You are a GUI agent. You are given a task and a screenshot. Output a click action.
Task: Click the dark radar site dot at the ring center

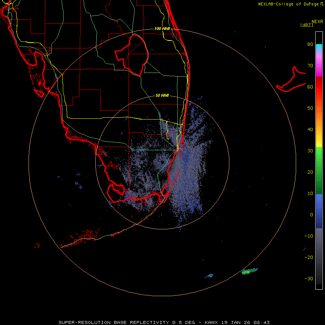coord(162,162)
